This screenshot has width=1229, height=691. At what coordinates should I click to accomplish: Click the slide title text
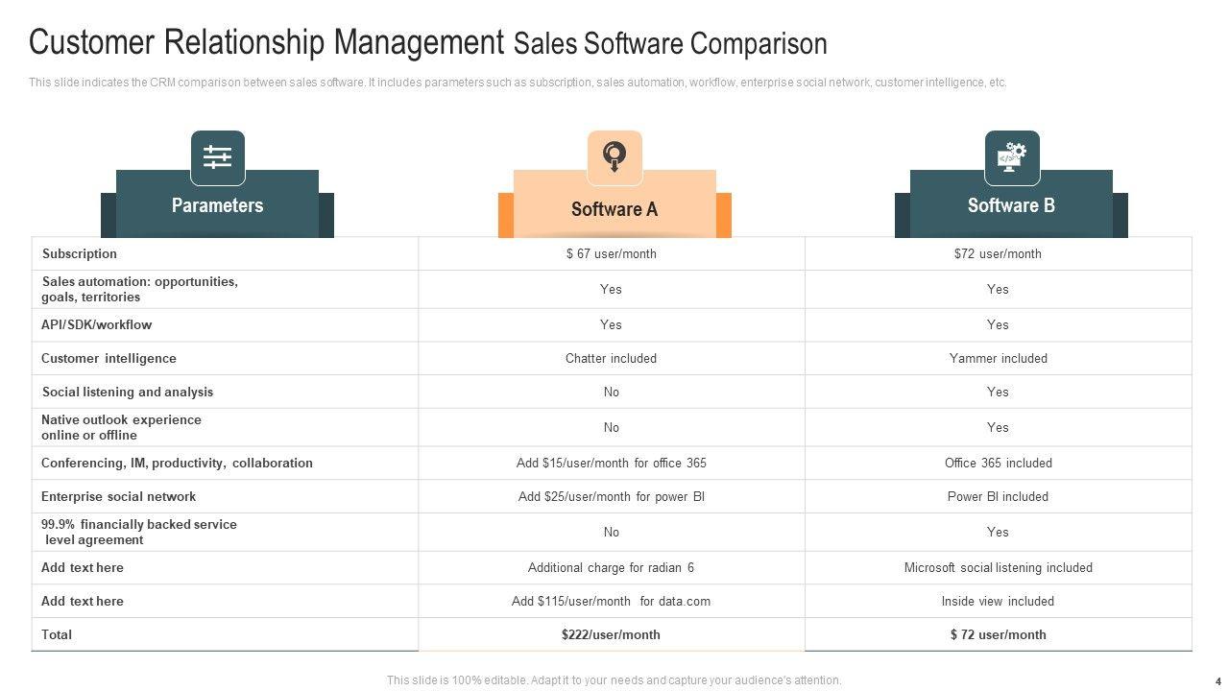click(x=427, y=43)
